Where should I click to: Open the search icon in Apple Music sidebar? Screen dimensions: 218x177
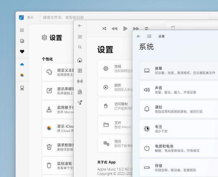(x=80, y=47)
